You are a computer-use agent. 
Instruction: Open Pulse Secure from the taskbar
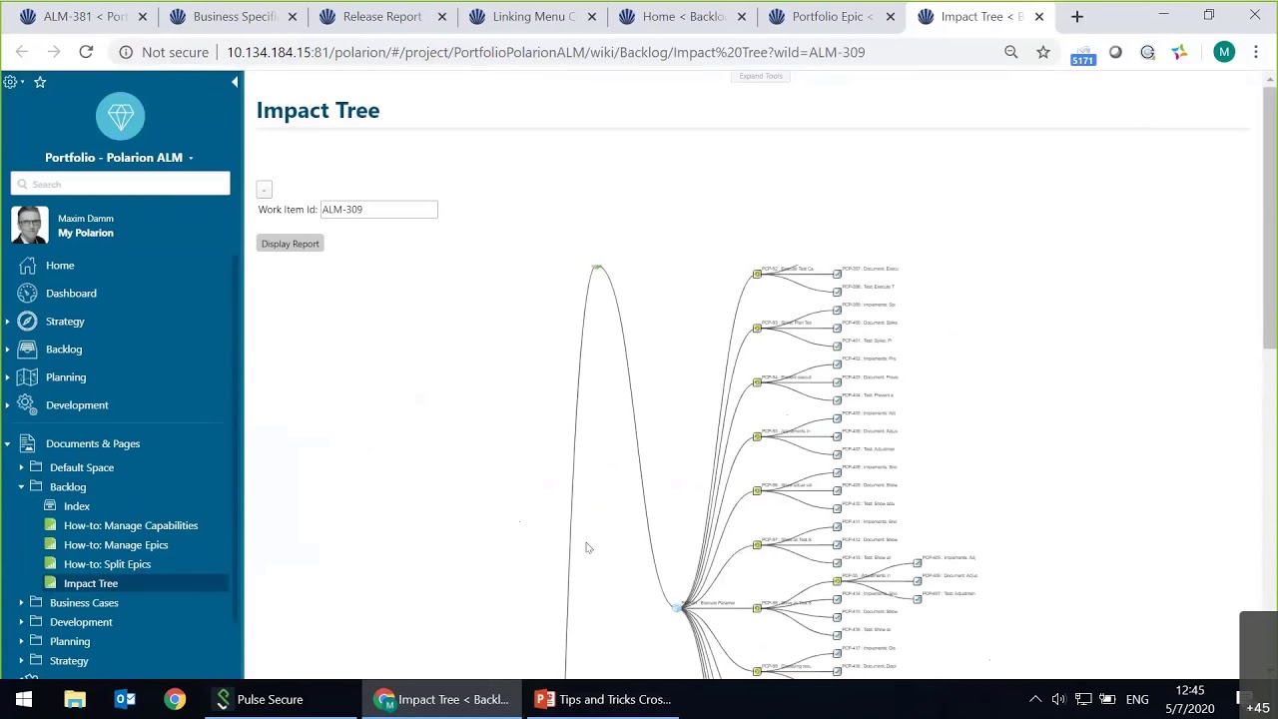coord(260,699)
